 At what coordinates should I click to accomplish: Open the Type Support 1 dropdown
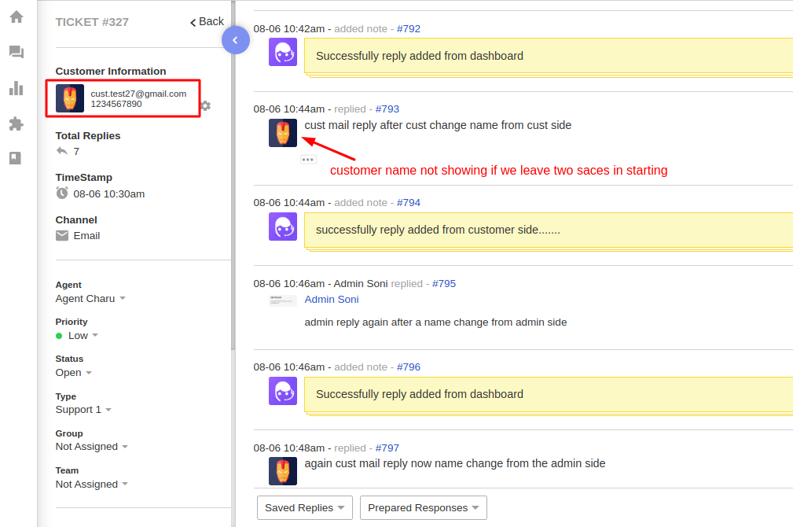click(x=83, y=410)
